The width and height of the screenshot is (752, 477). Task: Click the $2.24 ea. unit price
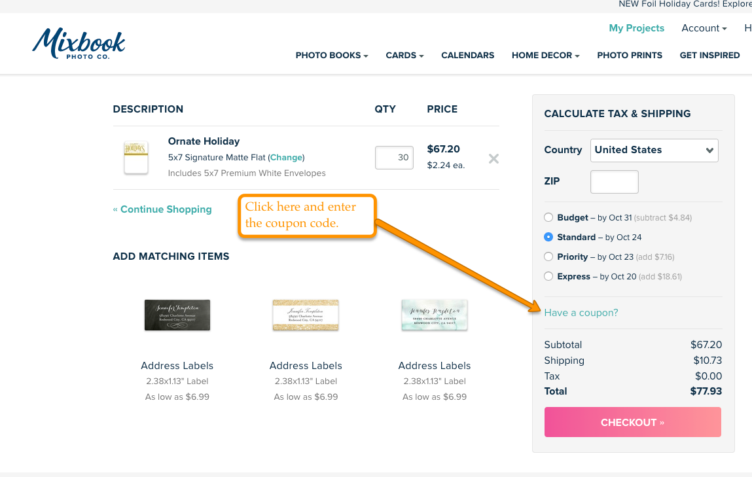(x=446, y=166)
